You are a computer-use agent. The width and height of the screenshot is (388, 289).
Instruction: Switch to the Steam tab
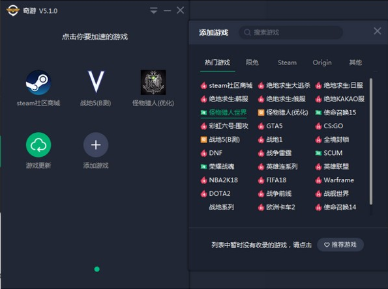point(287,62)
